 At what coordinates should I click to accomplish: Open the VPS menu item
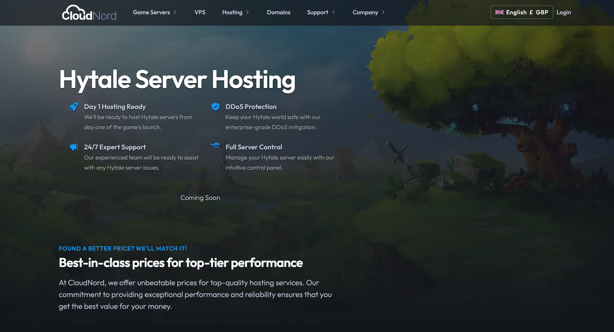tap(200, 12)
